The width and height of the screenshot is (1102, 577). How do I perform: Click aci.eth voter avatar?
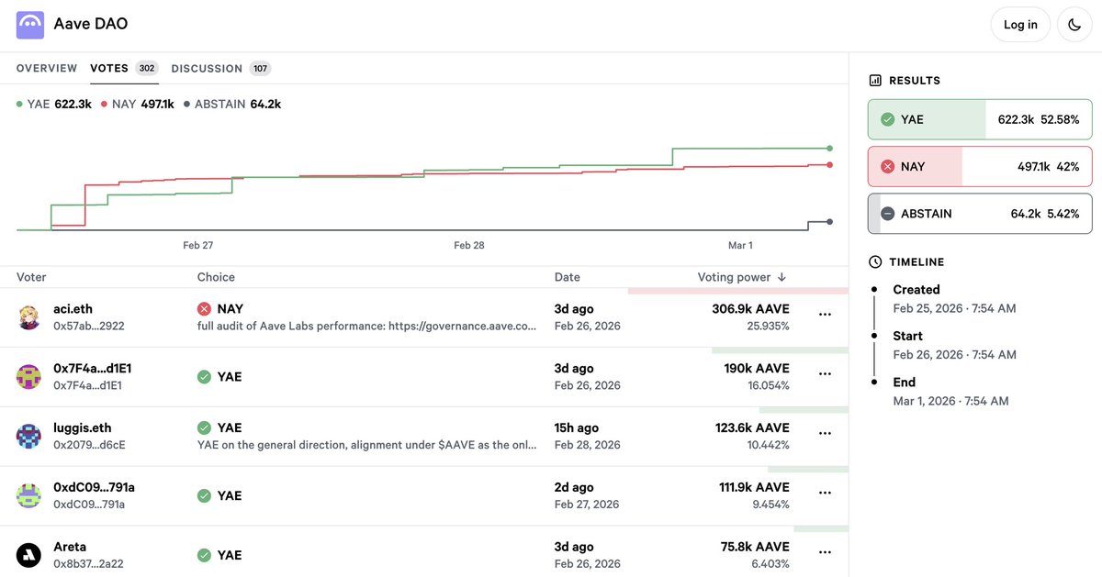(29, 317)
